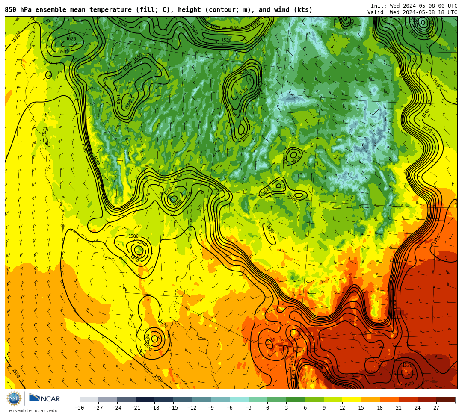Pick the colorbar swatch between −21 and −18
Screen dimensions: 462x416
pos(145,399)
